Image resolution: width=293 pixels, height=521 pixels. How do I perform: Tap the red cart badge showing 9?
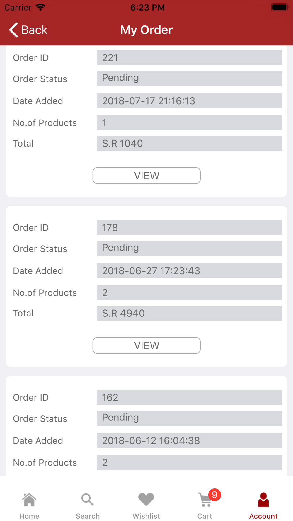click(x=214, y=495)
